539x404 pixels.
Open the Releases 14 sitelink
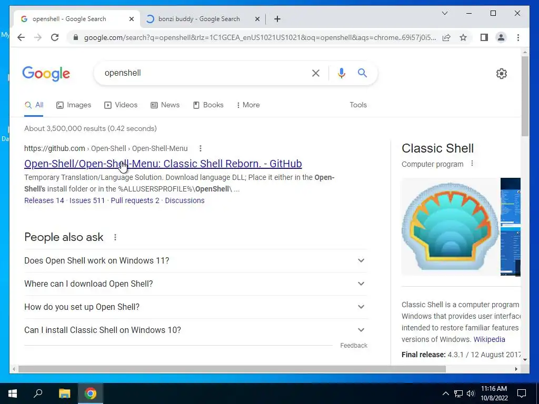(44, 200)
